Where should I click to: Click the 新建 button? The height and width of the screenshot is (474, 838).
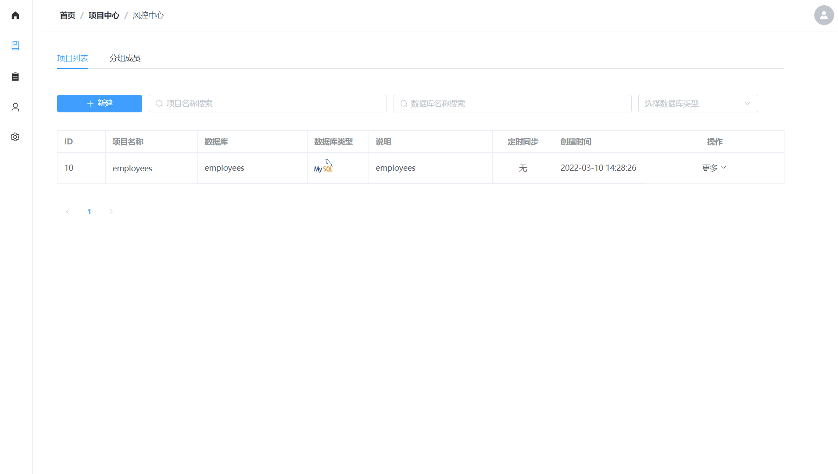pos(100,104)
